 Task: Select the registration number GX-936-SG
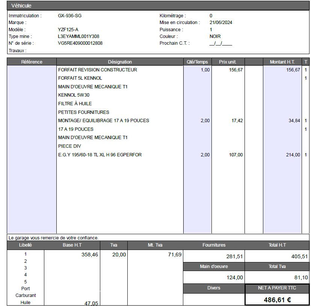pyautogui.click(x=69, y=16)
